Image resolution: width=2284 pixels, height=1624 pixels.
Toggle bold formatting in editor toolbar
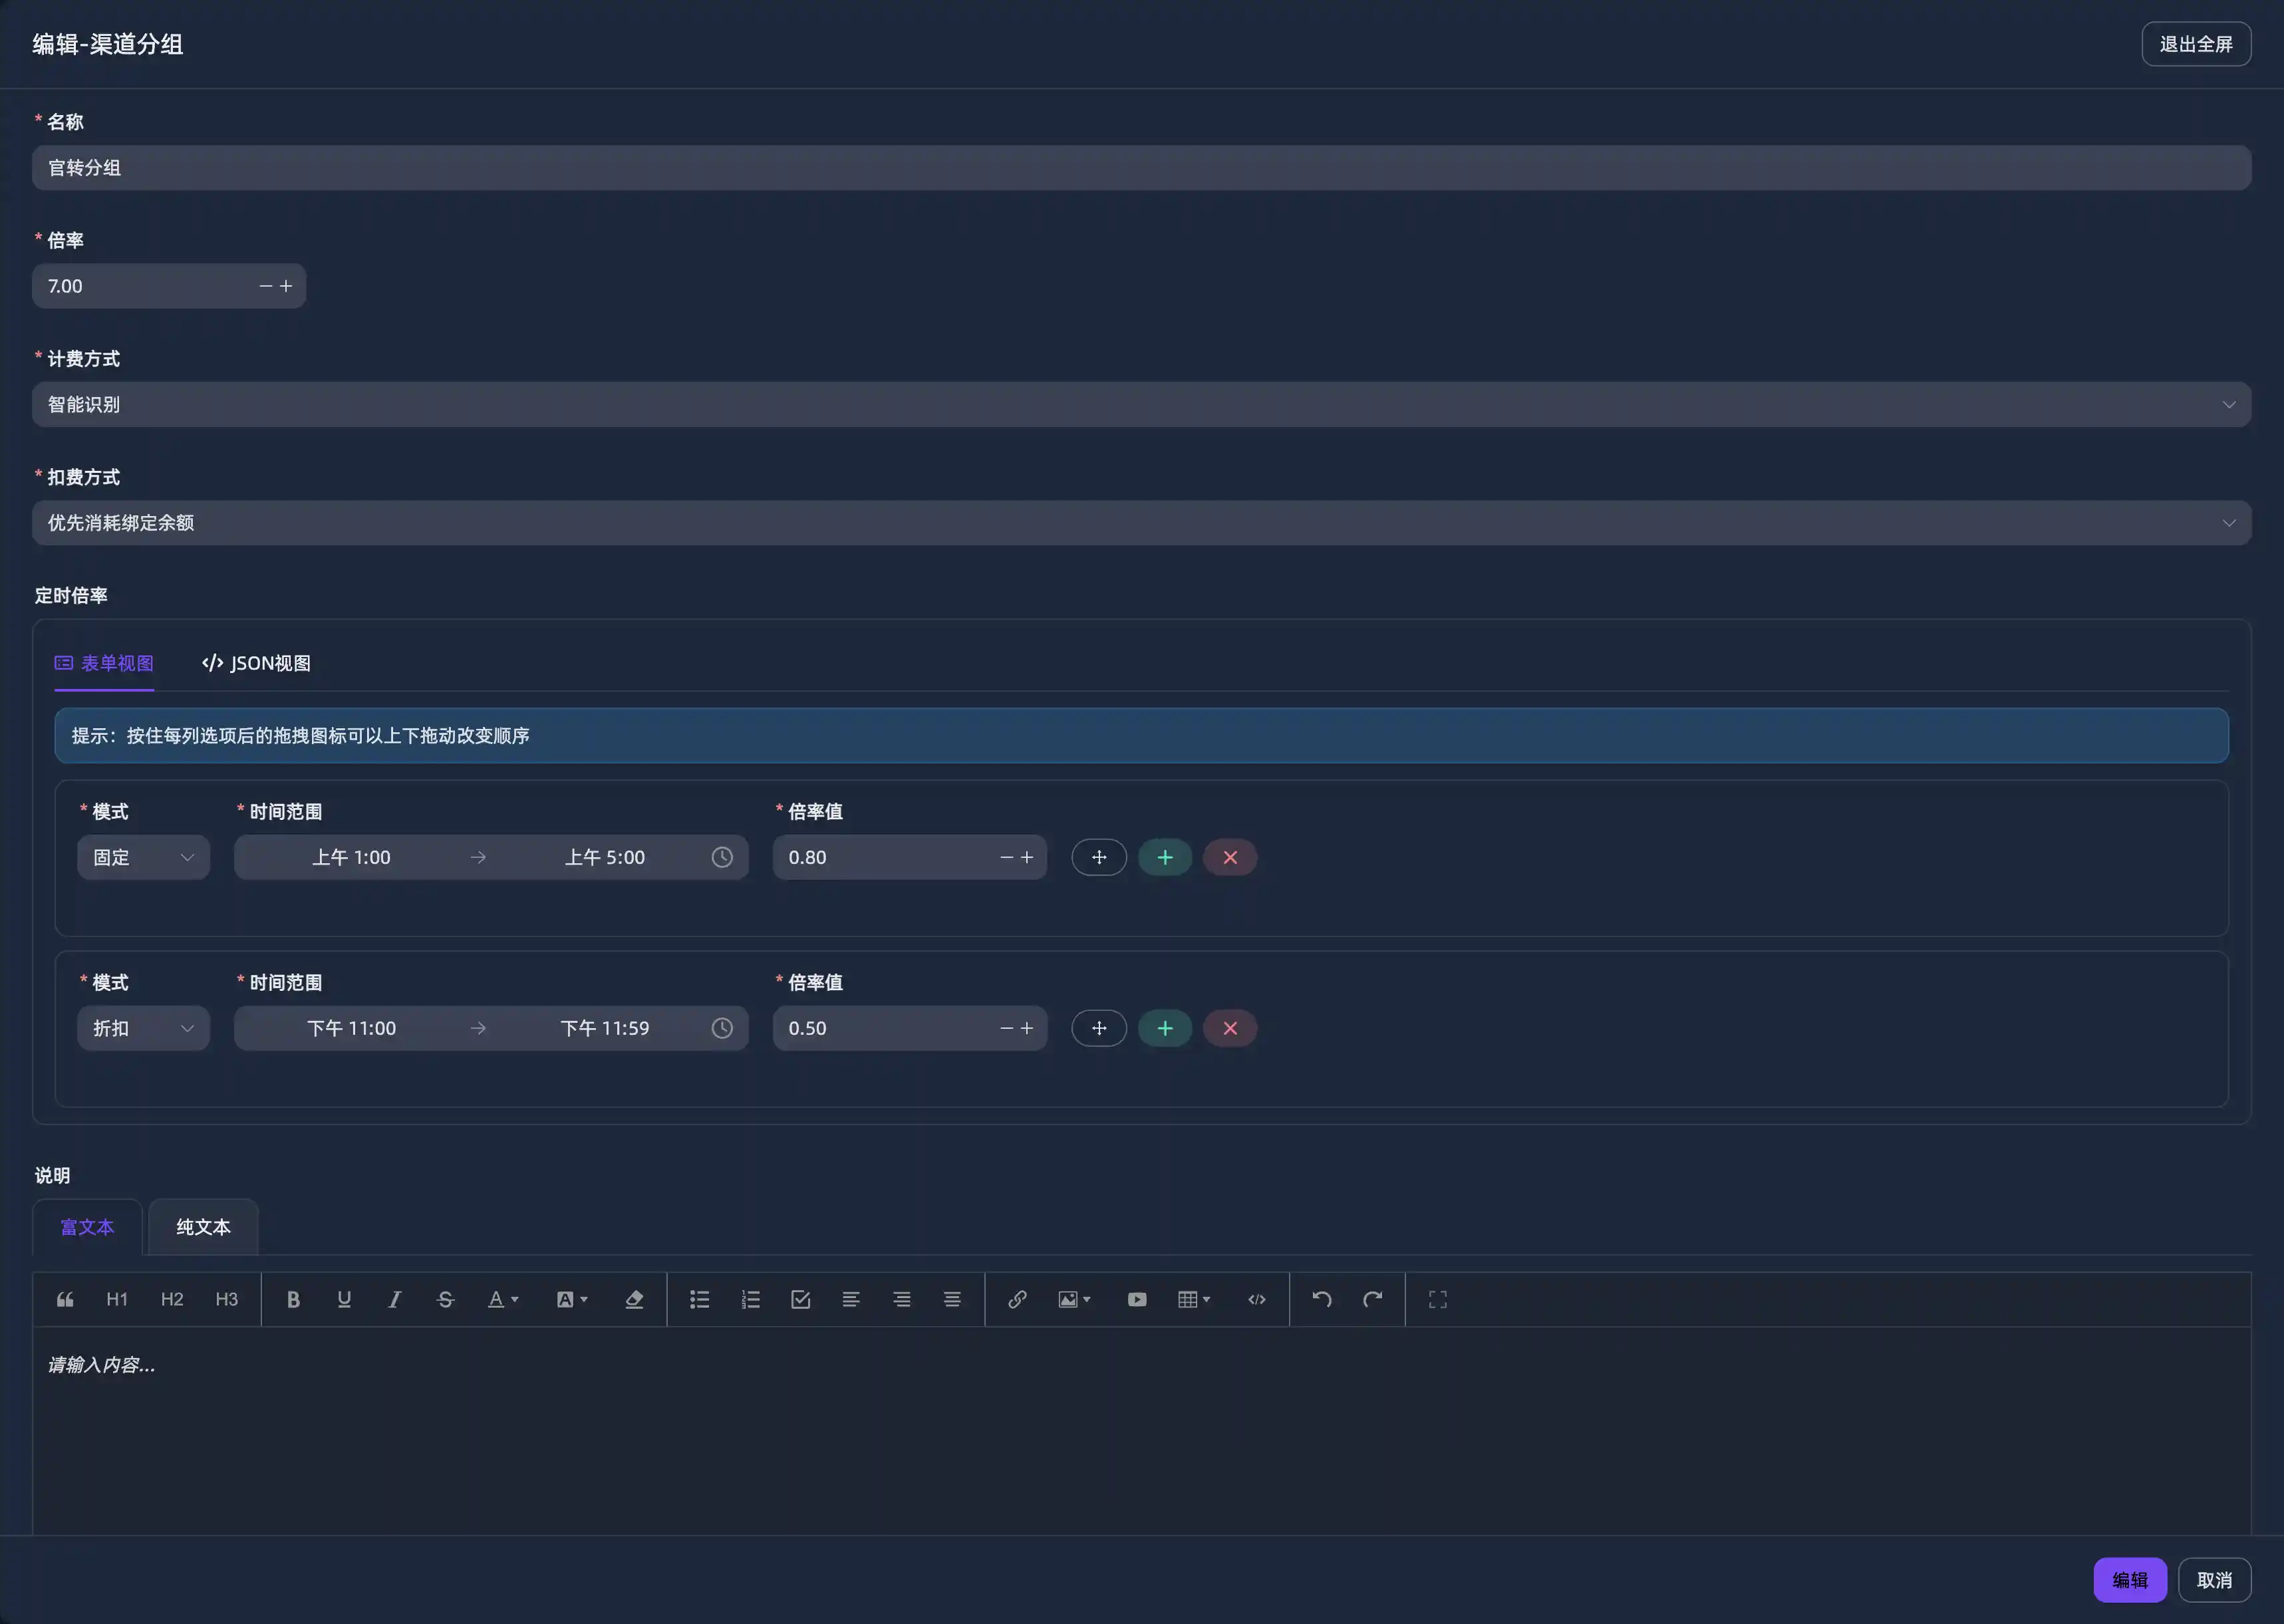click(293, 1299)
